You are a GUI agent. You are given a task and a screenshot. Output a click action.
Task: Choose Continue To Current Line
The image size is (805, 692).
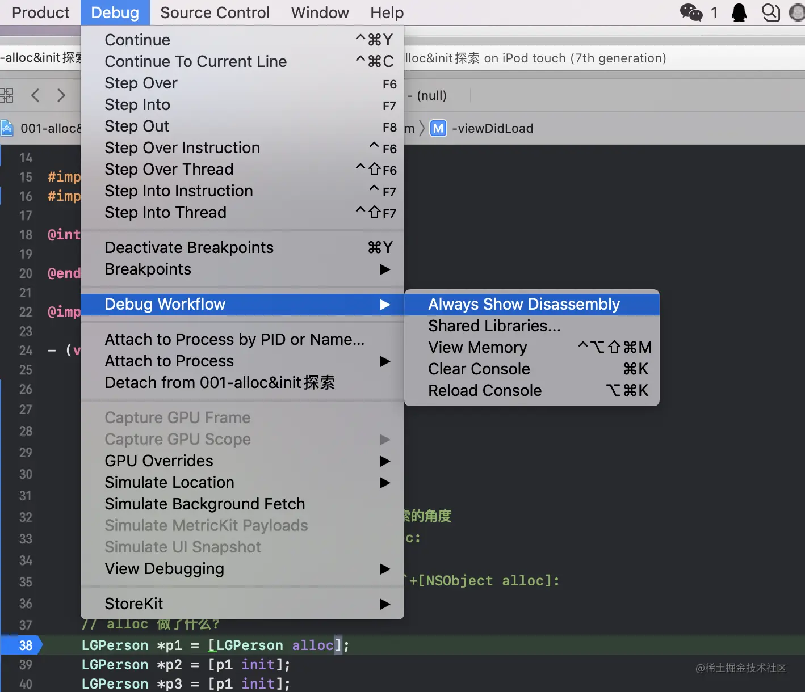(x=242, y=61)
